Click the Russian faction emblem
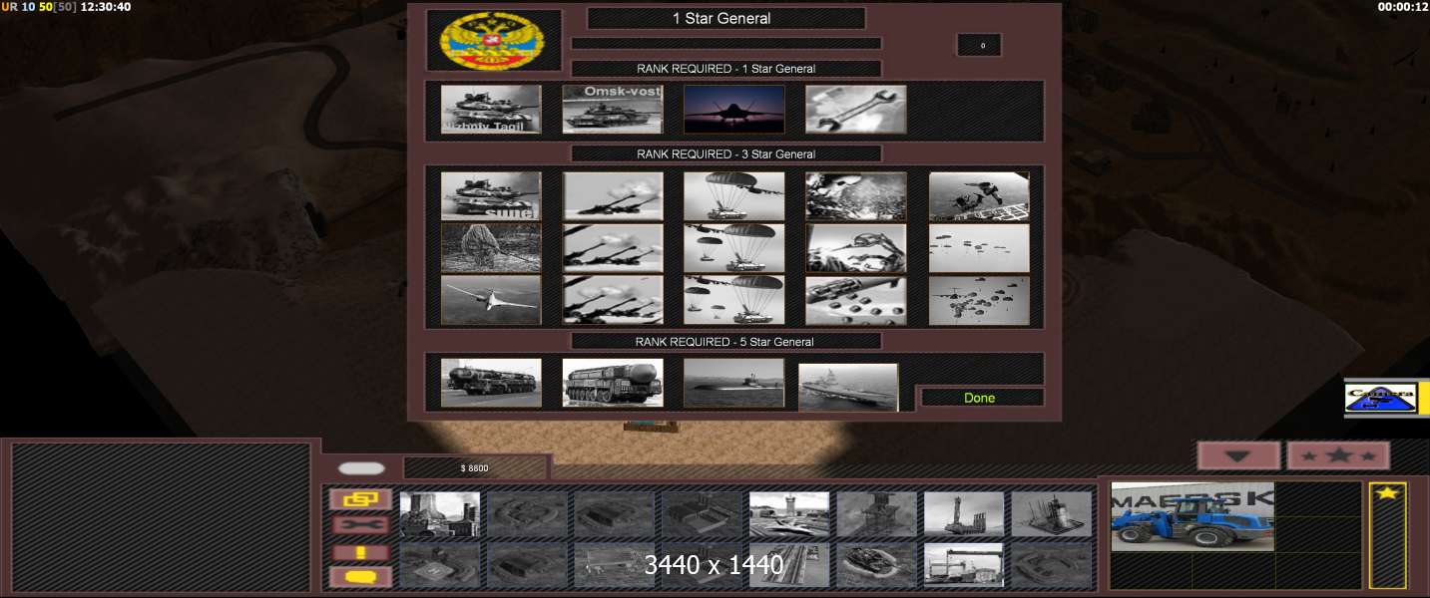This screenshot has width=1430, height=598. 493,40
